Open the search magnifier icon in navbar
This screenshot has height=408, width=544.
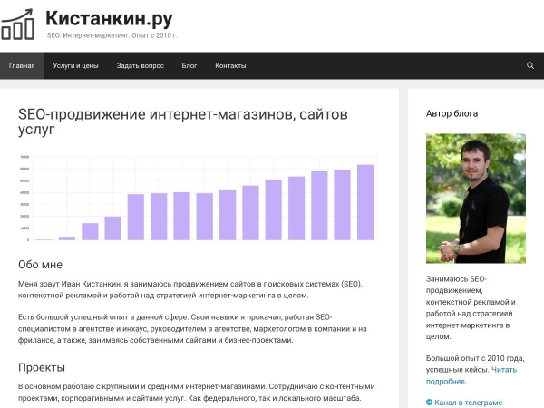(x=530, y=65)
